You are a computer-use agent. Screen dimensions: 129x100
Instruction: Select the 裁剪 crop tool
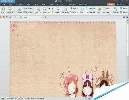point(44,10)
